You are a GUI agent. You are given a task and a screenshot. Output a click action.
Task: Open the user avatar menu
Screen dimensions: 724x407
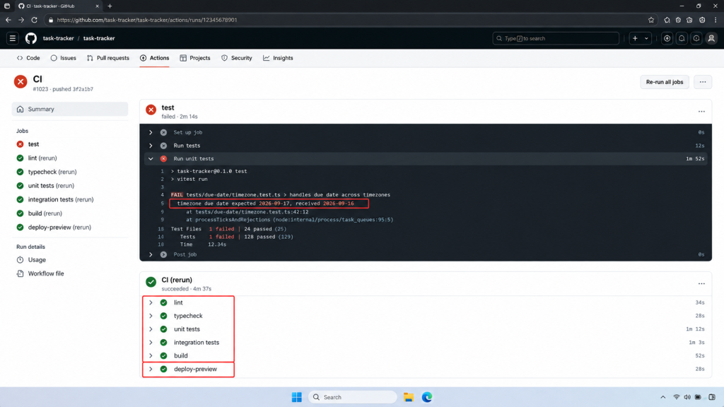711,38
